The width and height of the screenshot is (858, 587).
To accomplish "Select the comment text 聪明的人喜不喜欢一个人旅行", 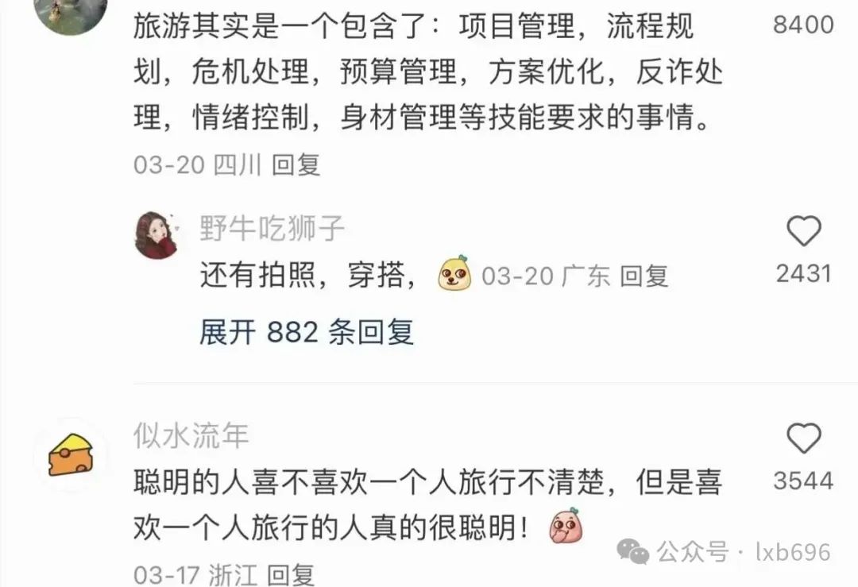I will click(x=428, y=504).
